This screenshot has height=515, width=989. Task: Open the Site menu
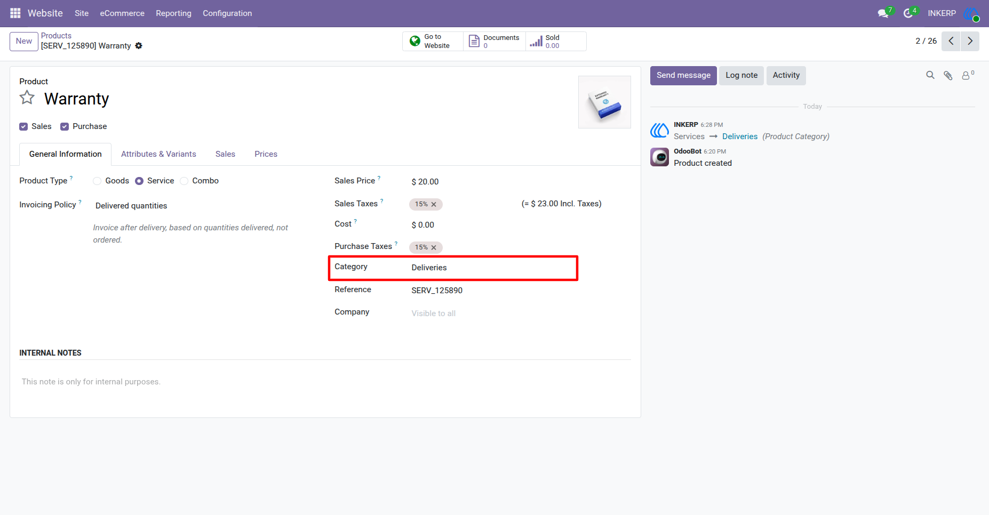point(82,13)
